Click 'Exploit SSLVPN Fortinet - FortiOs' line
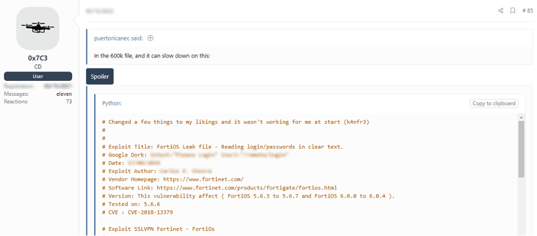Viewport: 537px width, 236px height. [x=159, y=229]
